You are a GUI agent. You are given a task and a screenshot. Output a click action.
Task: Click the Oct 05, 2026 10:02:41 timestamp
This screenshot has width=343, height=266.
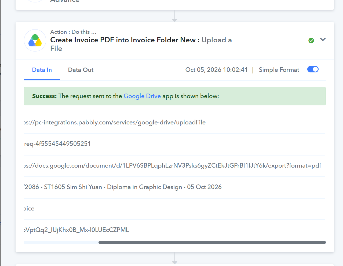[x=217, y=70]
